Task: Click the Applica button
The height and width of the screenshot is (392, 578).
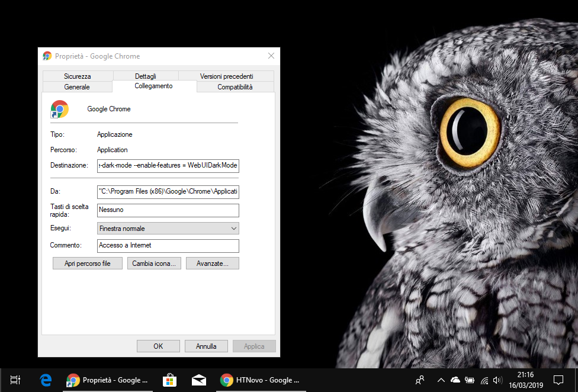Action: point(254,346)
